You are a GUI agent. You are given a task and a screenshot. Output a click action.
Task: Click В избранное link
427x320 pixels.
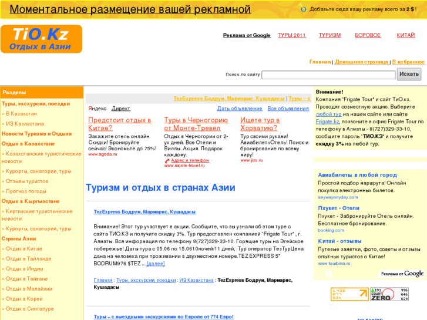(408, 62)
